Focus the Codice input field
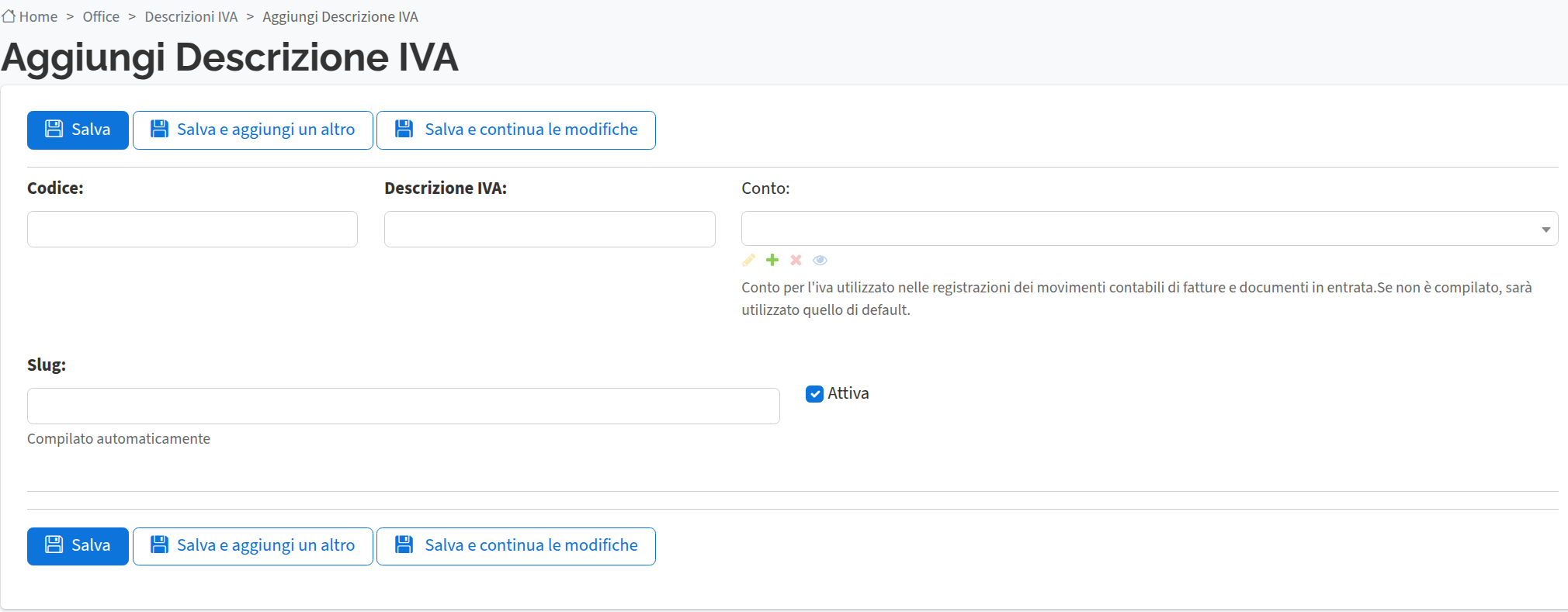This screenshot has width=1568, height=612. click(x=193, y=230)
